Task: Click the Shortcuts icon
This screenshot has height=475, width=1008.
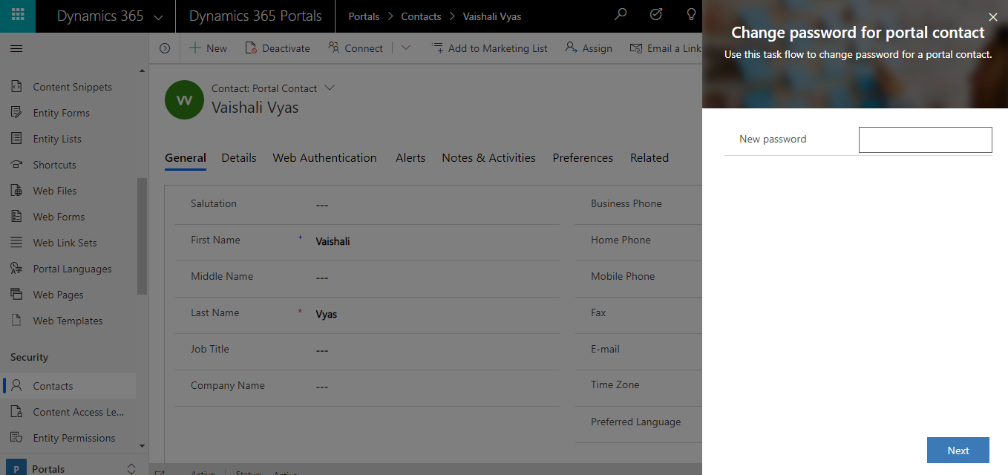Action: coord(16,165)
